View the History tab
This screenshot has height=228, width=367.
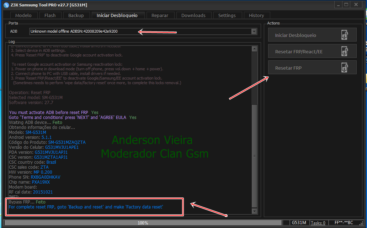[256, 15]
